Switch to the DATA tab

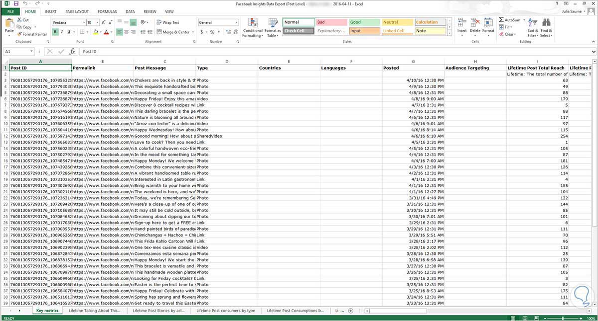130,11
